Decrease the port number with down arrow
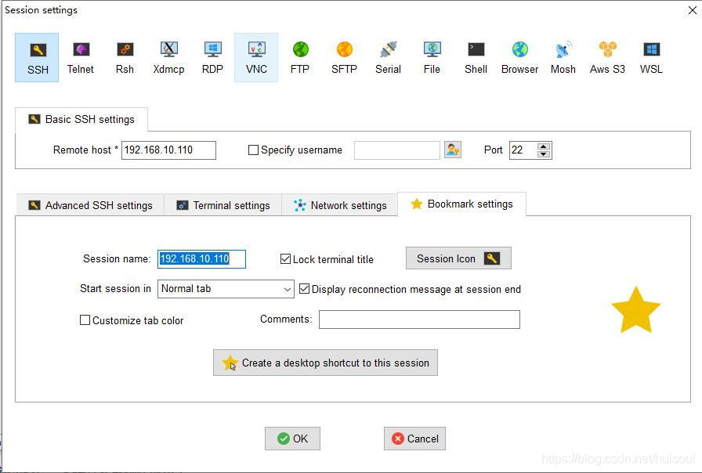The width and height of the screenshot is (702, 473). [544, 154]
